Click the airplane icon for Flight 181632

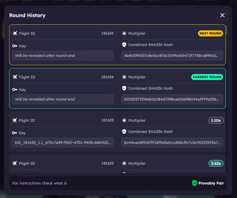point(15,163)
